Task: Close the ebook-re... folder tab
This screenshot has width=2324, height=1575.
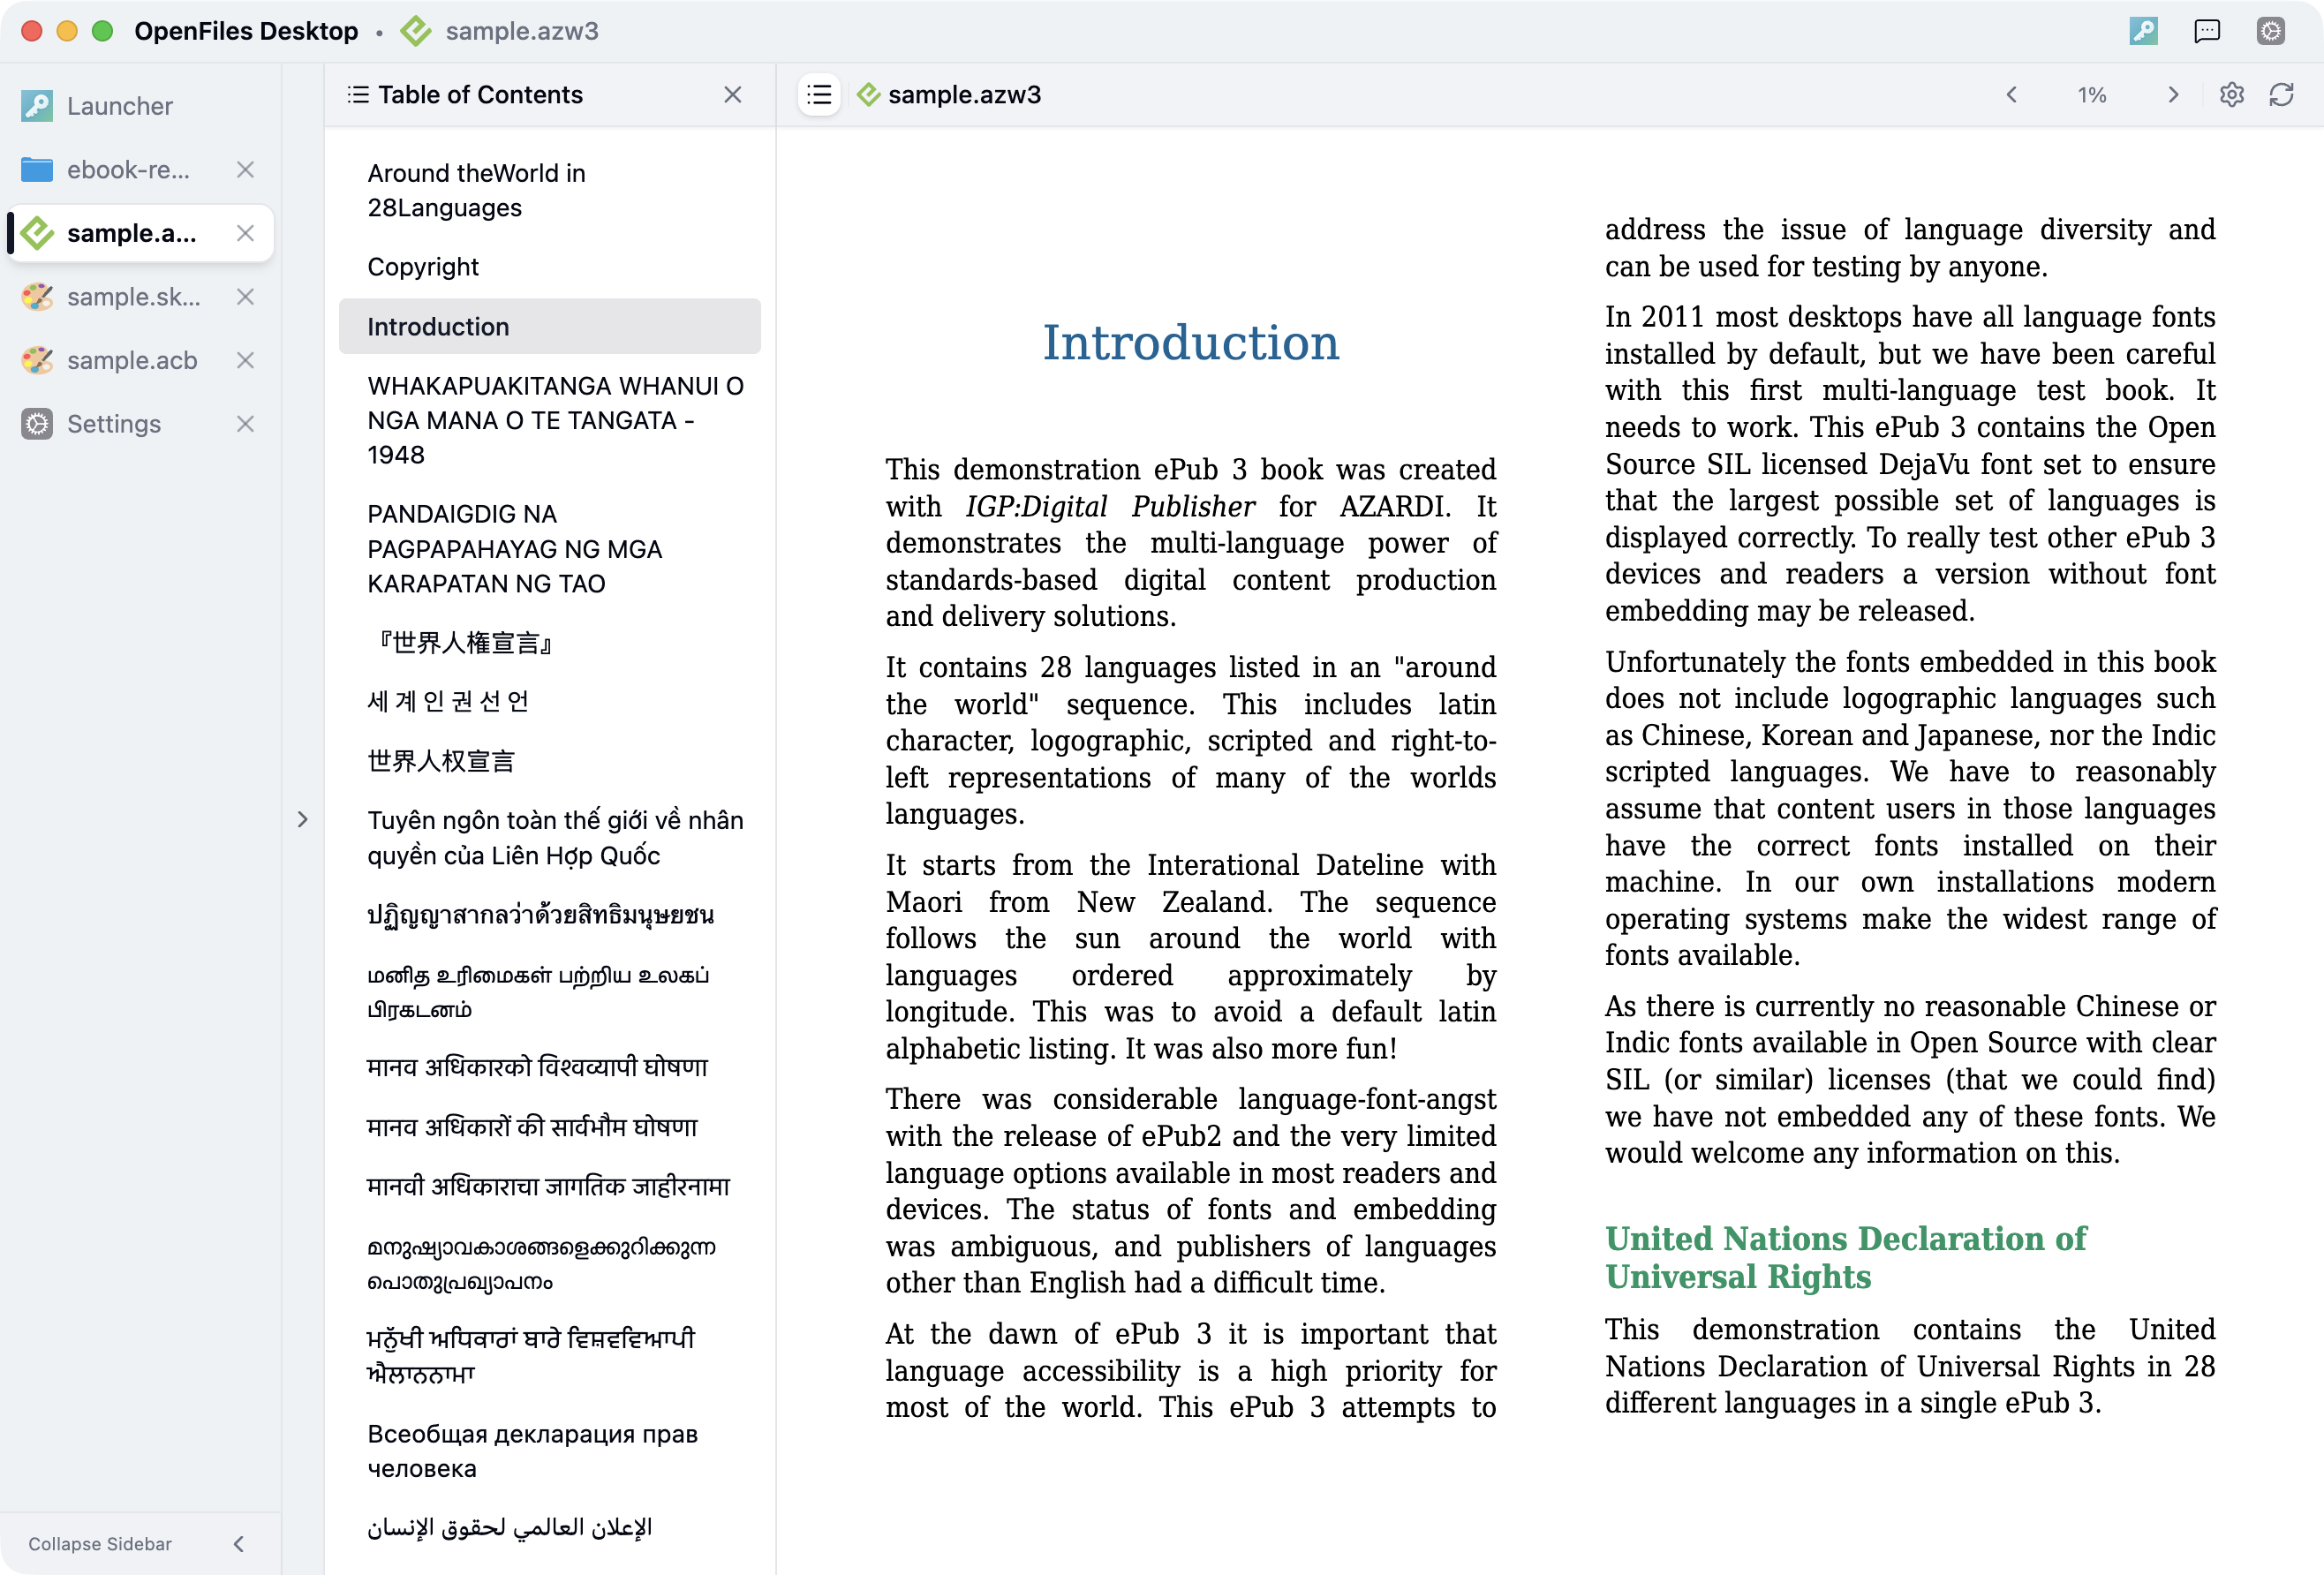Action: 245,170
